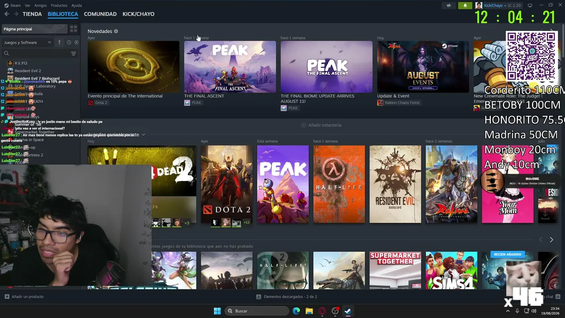Expand the recent games shelf dropdown chevron
The image size is (565, 318).
(143, 135)
